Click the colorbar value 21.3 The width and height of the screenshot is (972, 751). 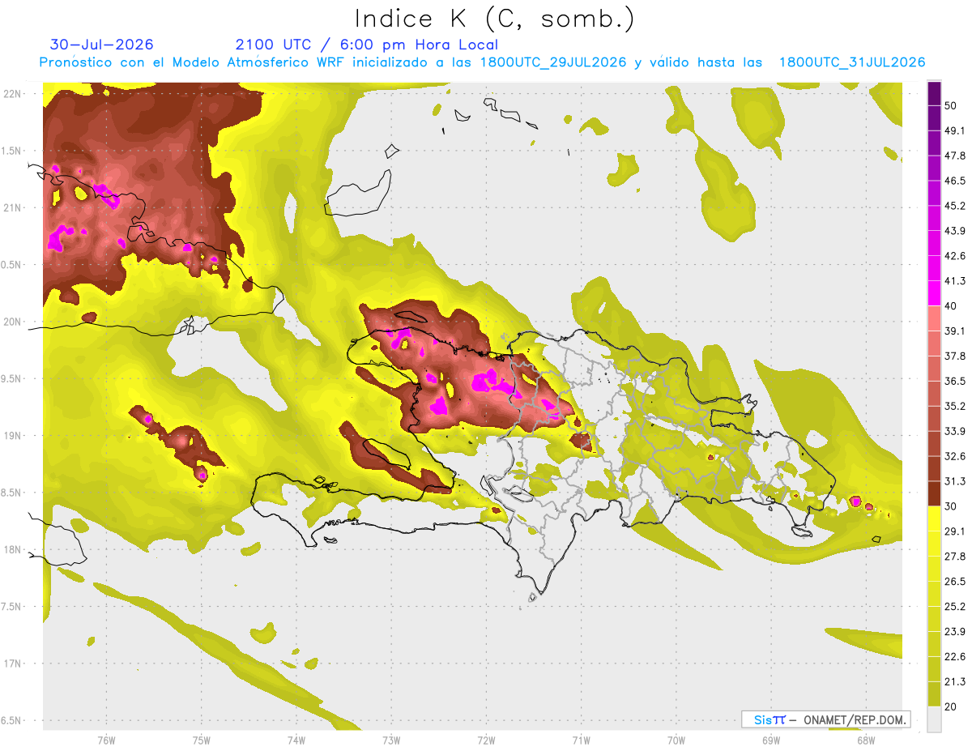[955, 681]
